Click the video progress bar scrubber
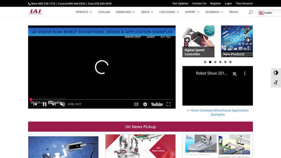281x158 pixels. pos(31,99)
